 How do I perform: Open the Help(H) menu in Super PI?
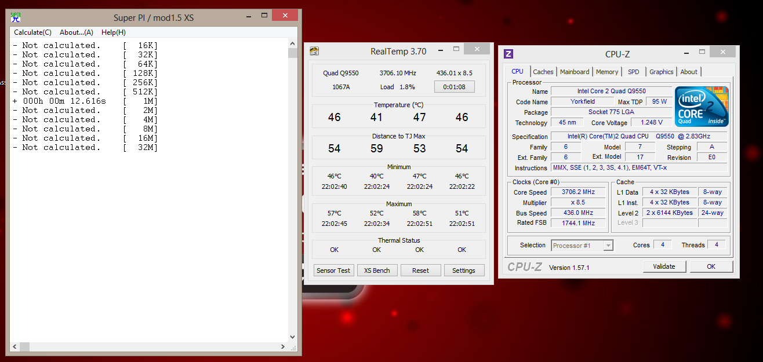114,32
